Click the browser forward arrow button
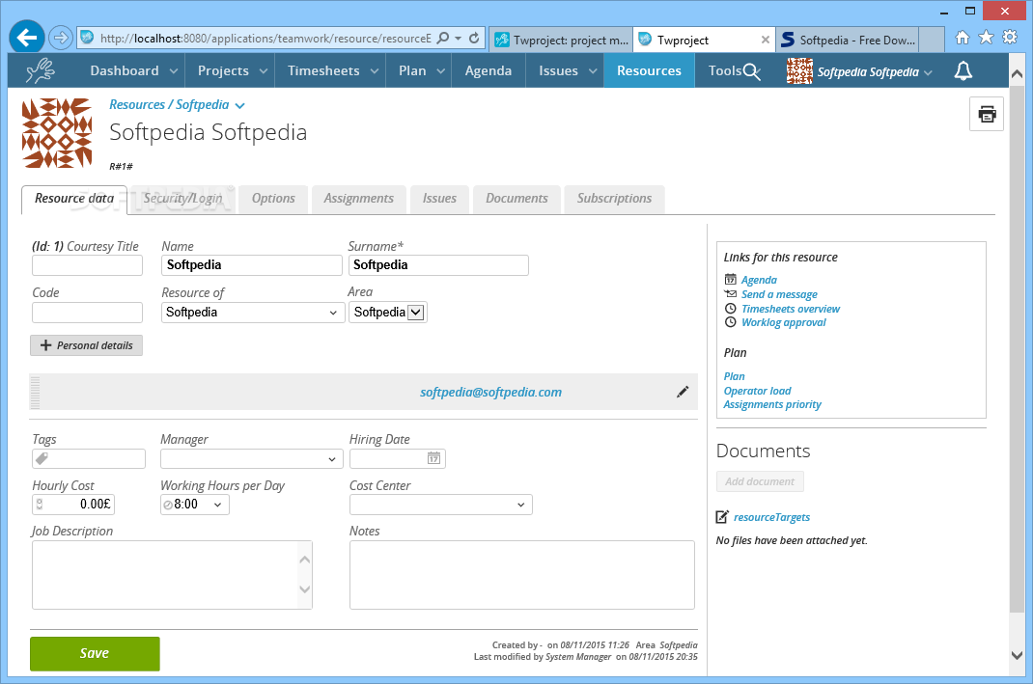Viewport: 1033px width, 684px height. coord(61,38)
